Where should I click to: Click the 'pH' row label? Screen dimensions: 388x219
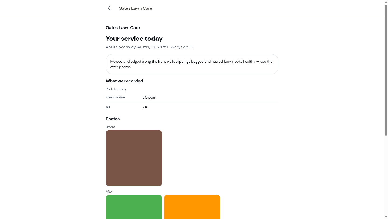(108, 107)
